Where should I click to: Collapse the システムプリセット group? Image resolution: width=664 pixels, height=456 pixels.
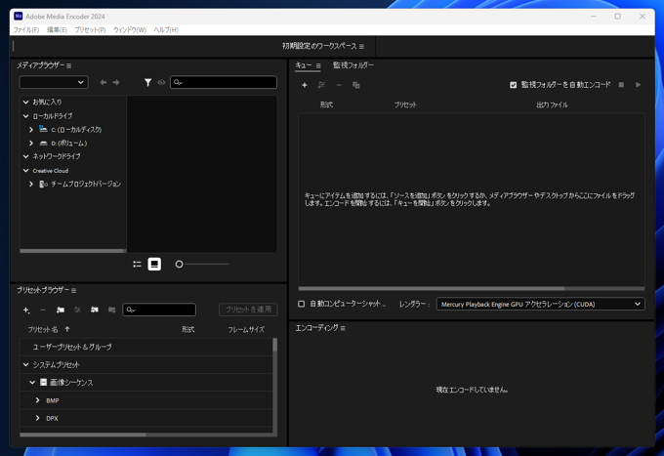[x=25, y=364]
